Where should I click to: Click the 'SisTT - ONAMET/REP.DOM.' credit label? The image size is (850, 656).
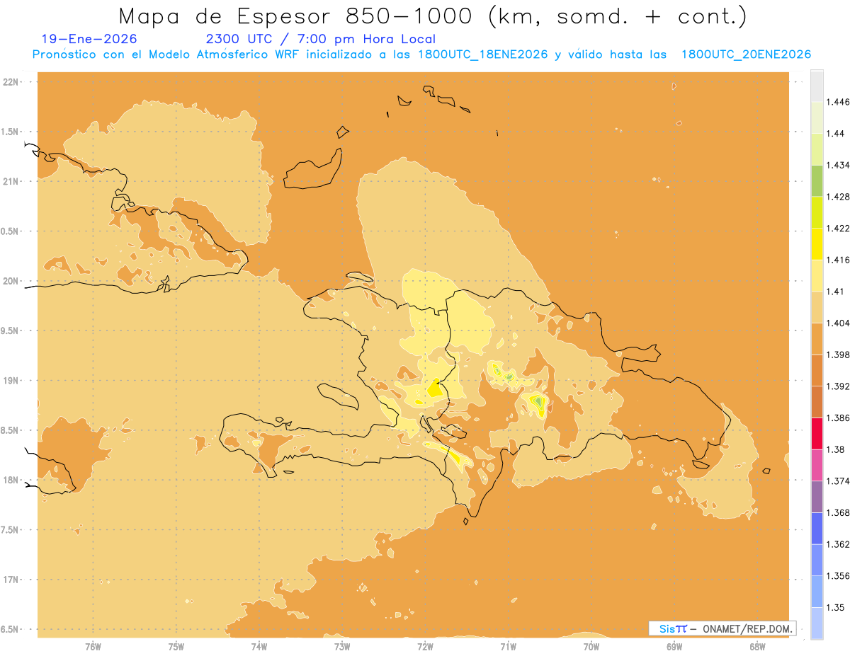(722, 628)
